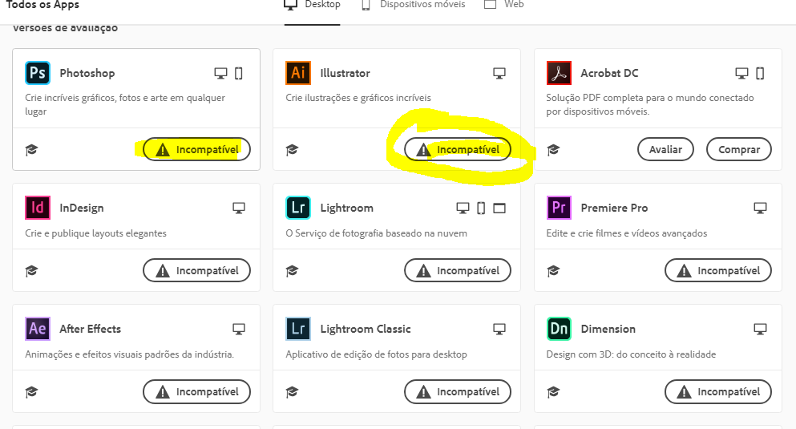Click the Dimension Dn app icon
This screenshot has width=796, height=429.
(x=559, y=329)
